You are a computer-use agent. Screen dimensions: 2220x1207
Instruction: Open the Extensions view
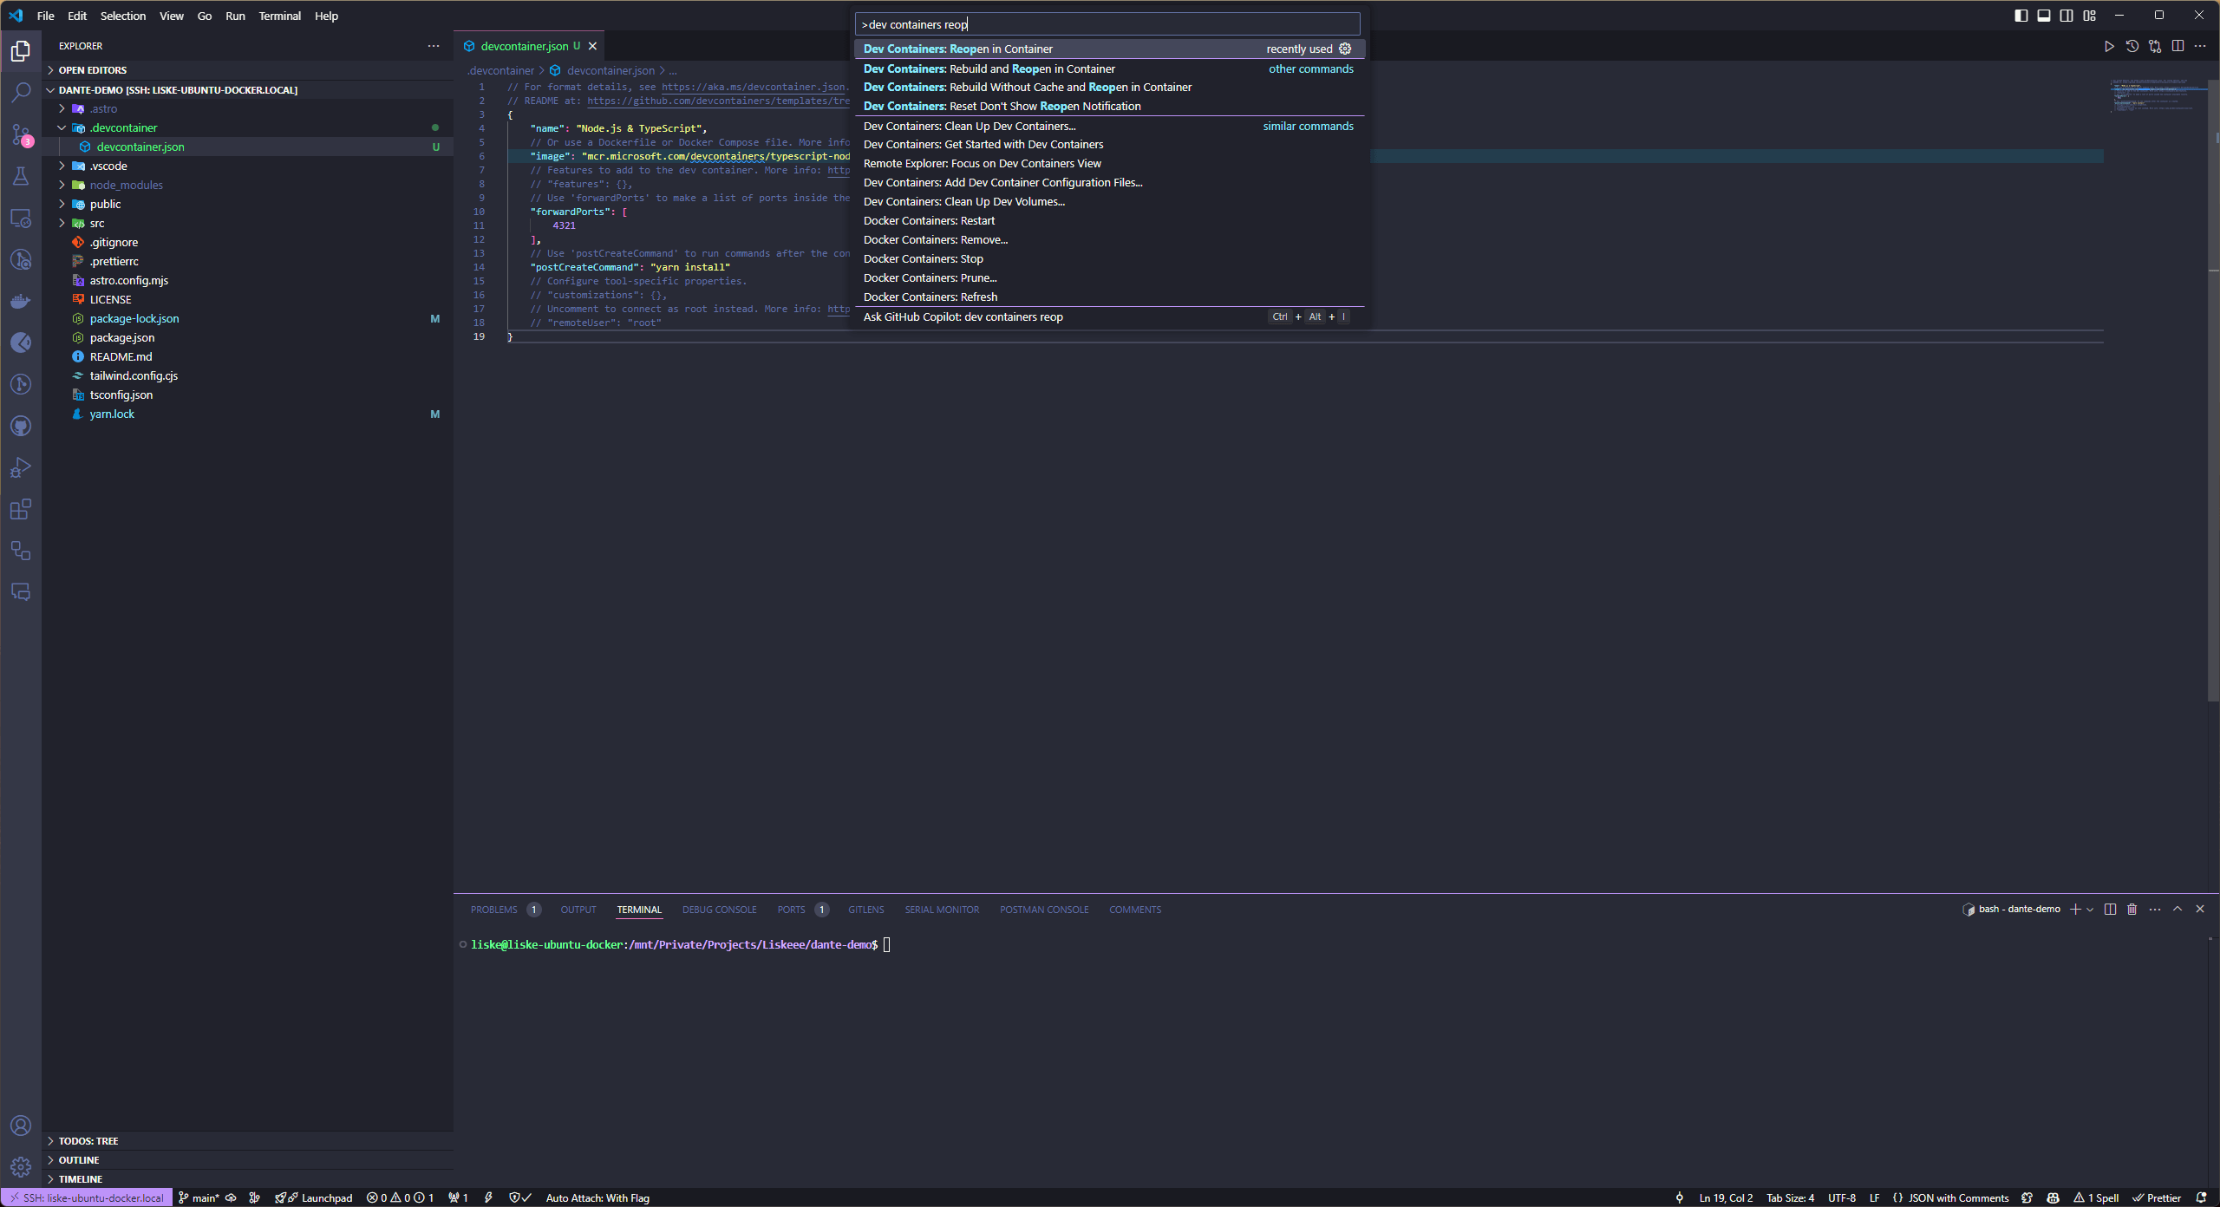pos(21,509)
